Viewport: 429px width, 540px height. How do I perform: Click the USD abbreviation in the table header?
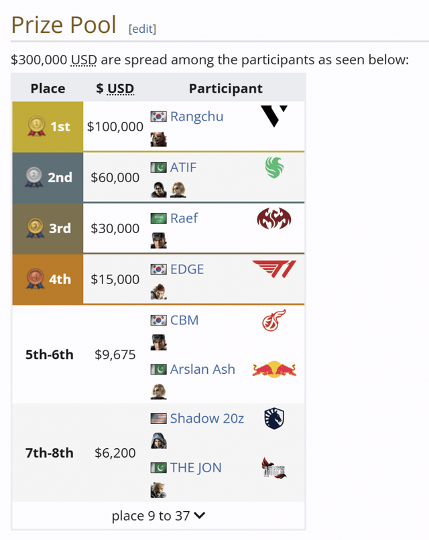pos(121,88)
